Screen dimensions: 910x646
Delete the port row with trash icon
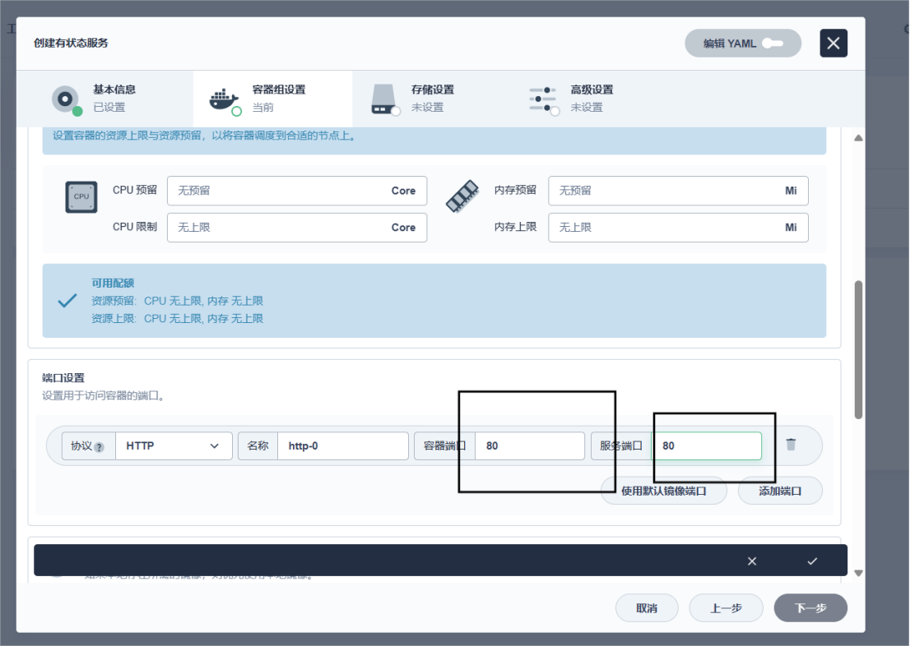coord(791,445)
